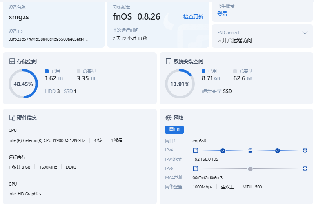
Task: Click the 4 核 core count
Action: (x=98, y=140)
